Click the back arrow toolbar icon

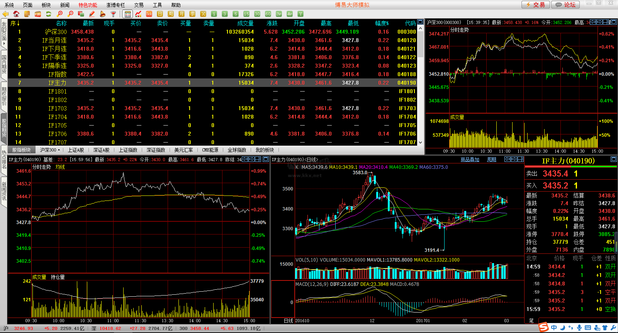(x=5, y=14)
